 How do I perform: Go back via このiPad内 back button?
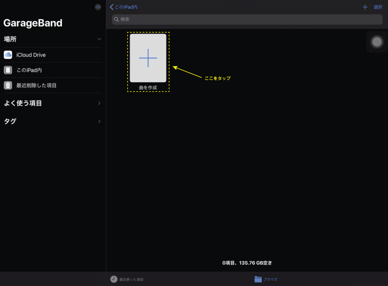click(x=124, y=7)
